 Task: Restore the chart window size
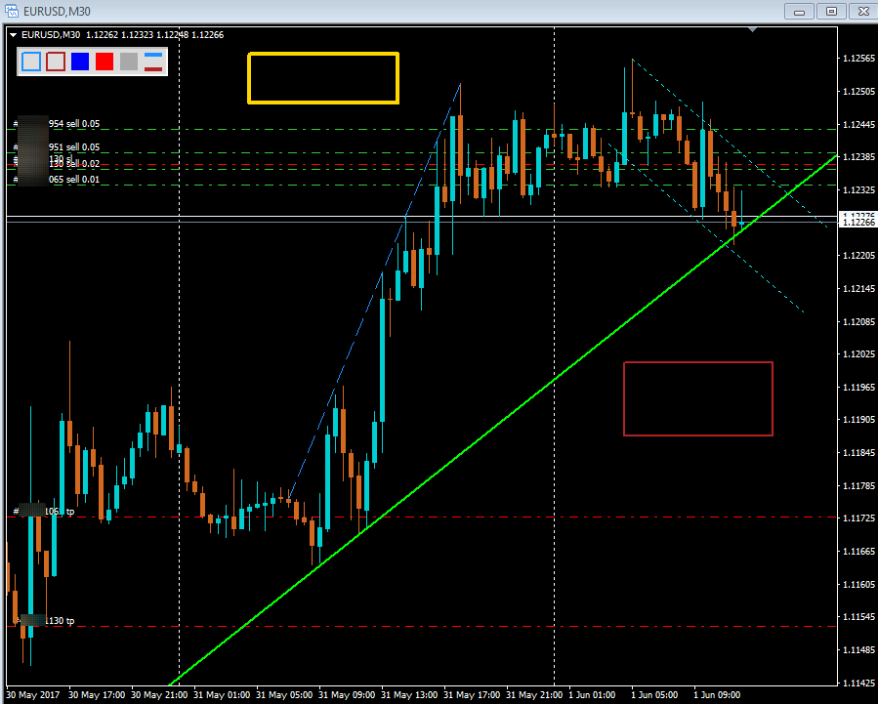[x=831, y=11]
